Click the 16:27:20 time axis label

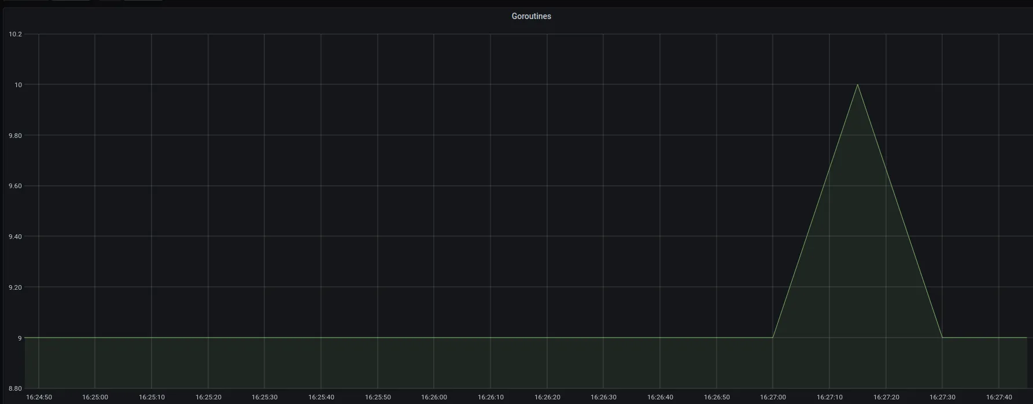[886, 397]
